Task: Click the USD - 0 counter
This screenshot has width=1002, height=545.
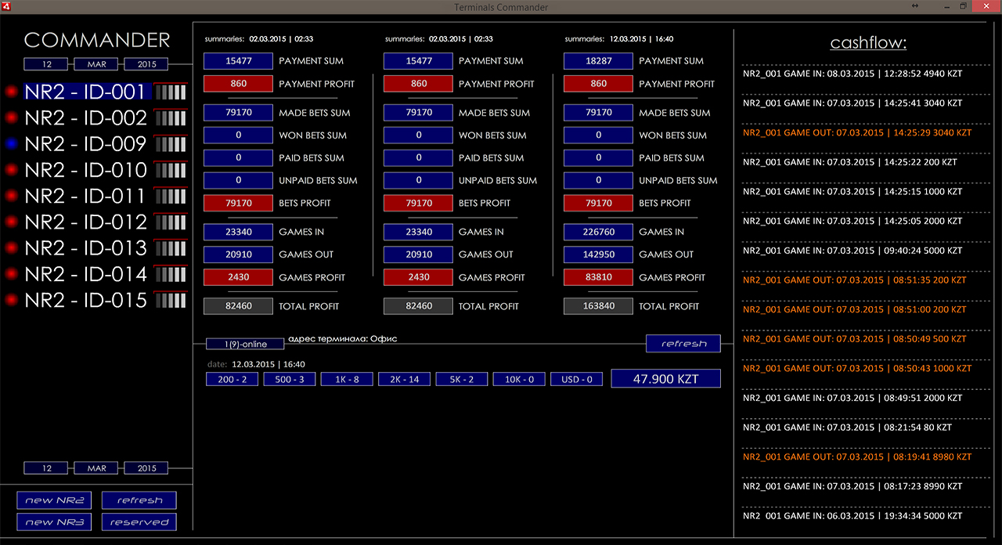Action: pyautogui.click(x=577, y=379)
